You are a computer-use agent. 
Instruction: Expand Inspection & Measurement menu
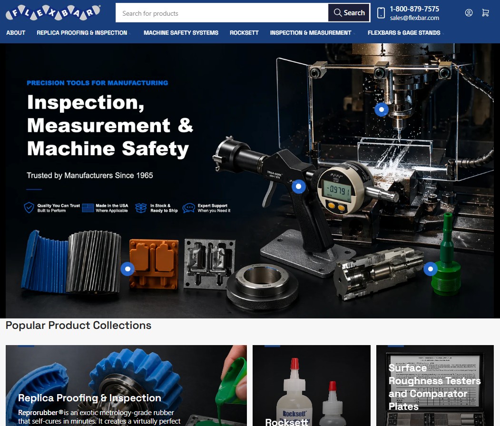312,32
